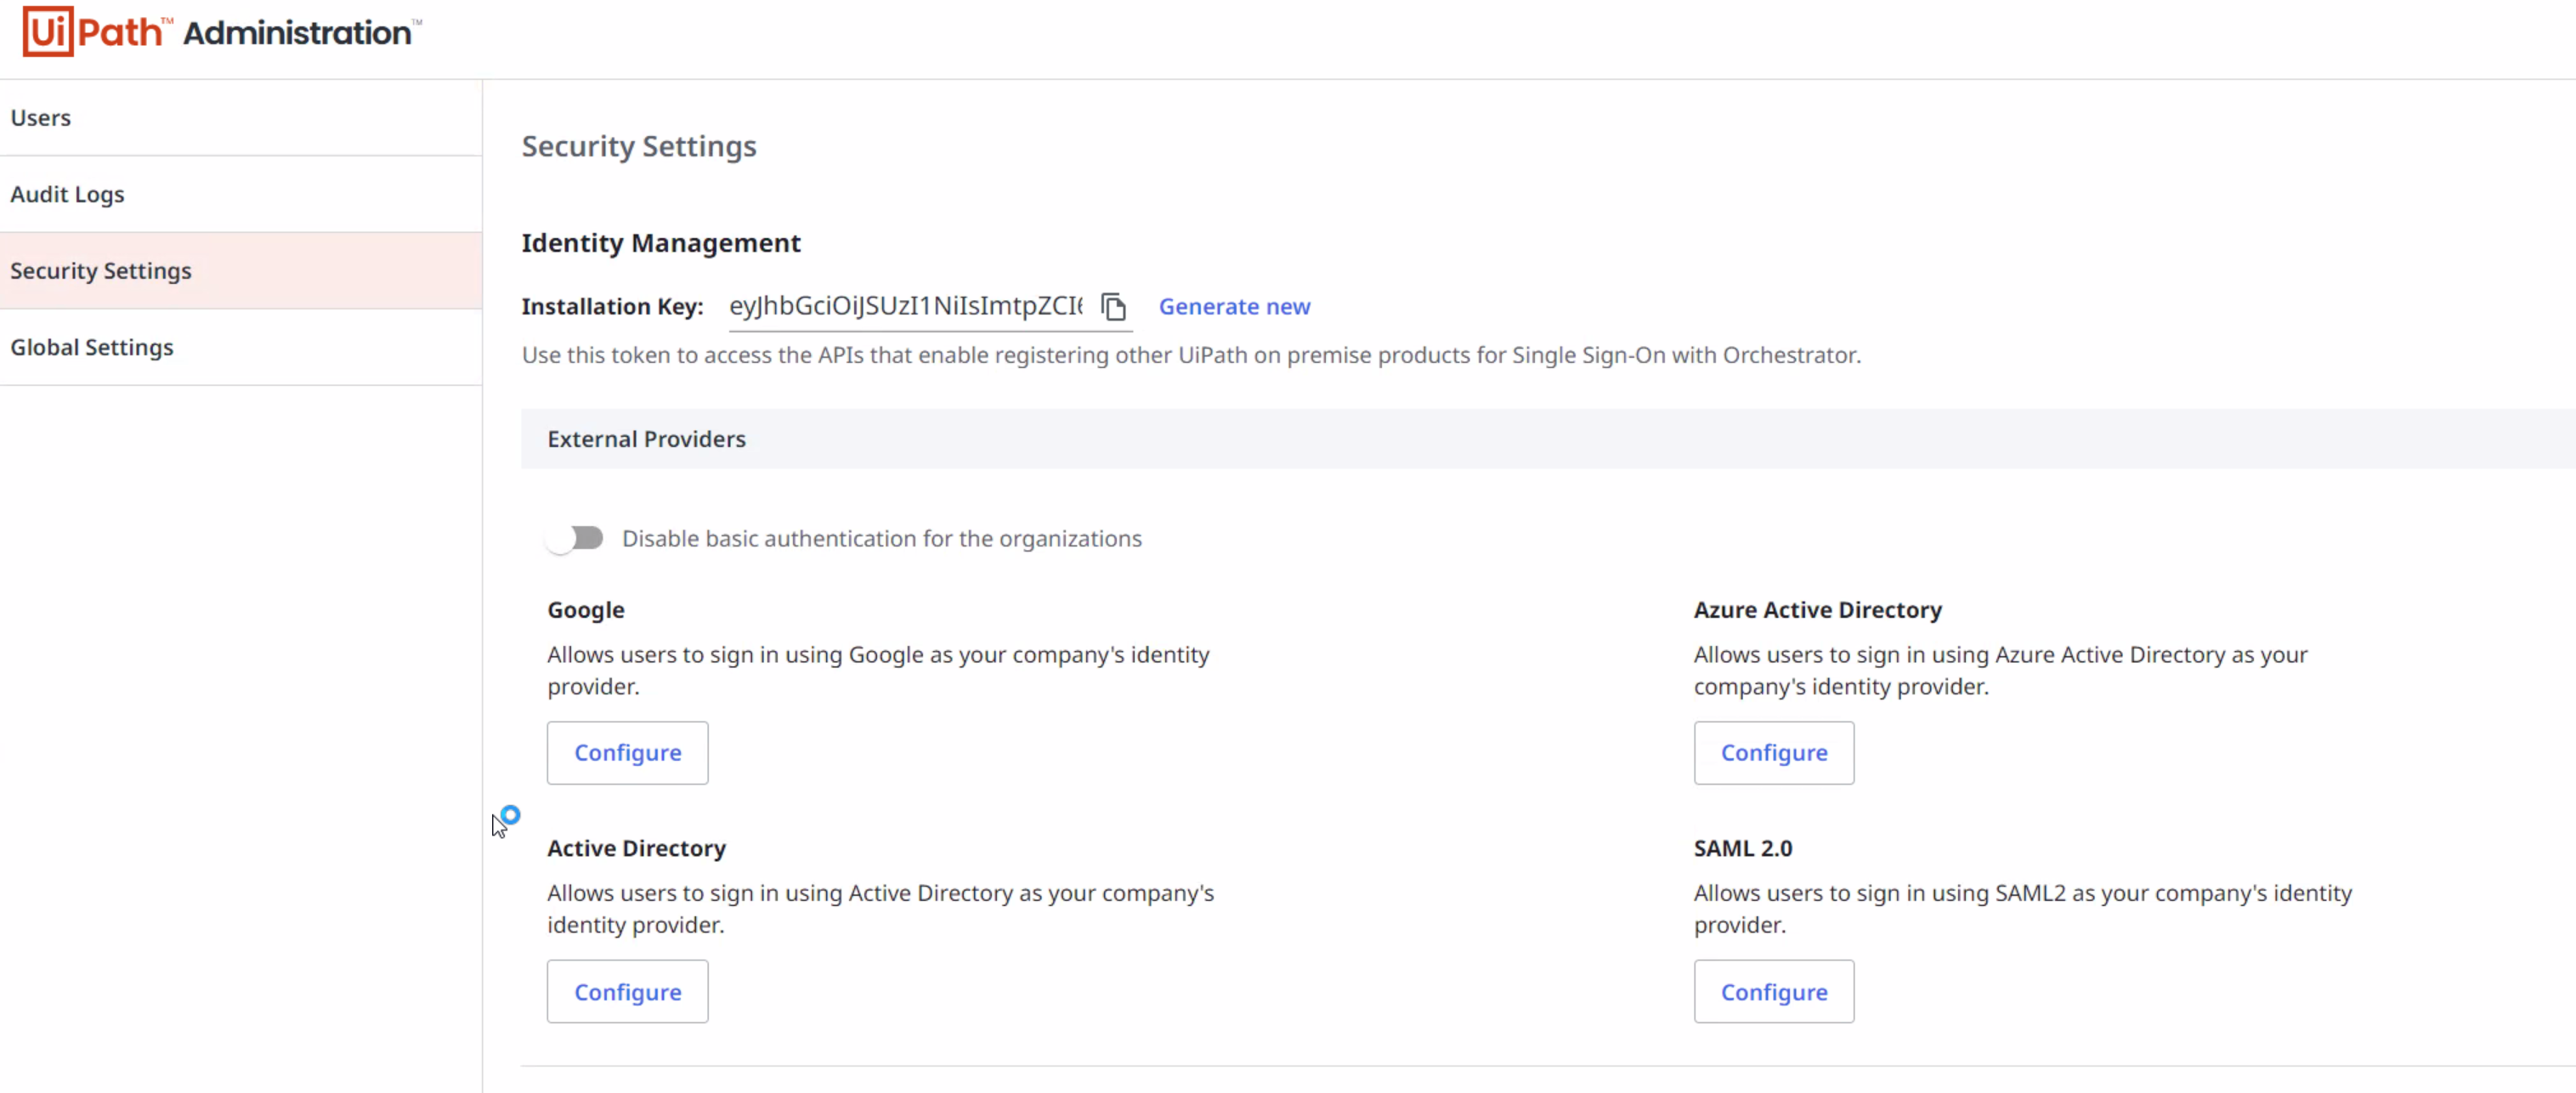Expand the External Providers section
This screenshot has height=1093, width=2576.
[x=646, y=439]
